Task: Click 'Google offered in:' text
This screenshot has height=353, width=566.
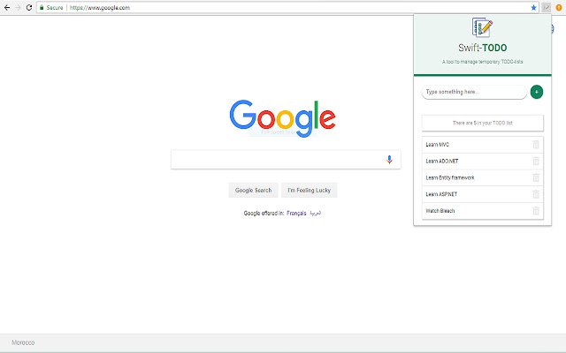Action: coord(264,214)
